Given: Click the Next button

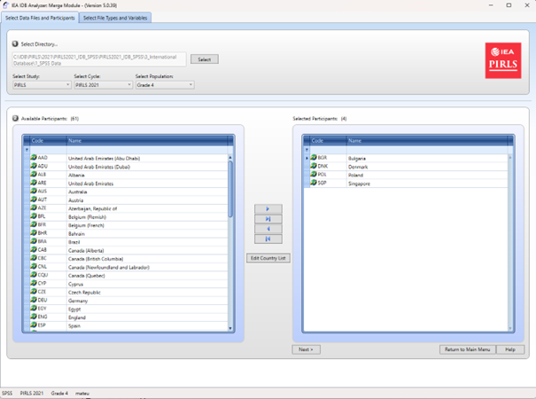Looking at the screenshot, I should click(305, 349).
